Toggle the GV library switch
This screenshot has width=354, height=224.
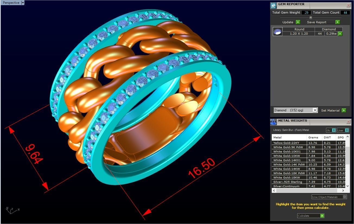331,130
